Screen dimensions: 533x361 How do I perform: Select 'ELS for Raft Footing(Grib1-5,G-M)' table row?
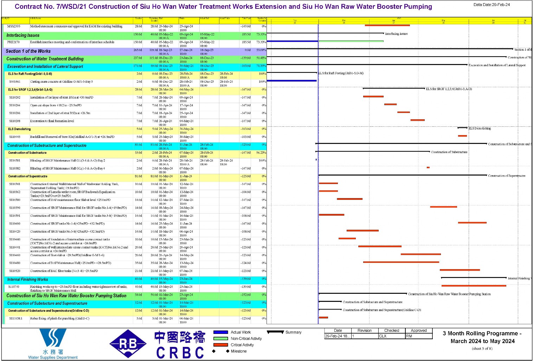click(135, 75)
